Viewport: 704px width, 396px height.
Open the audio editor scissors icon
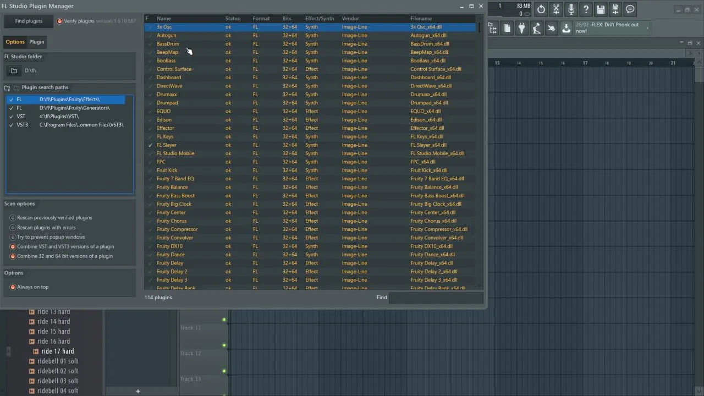pyautogui.click(x=556, y=9)
